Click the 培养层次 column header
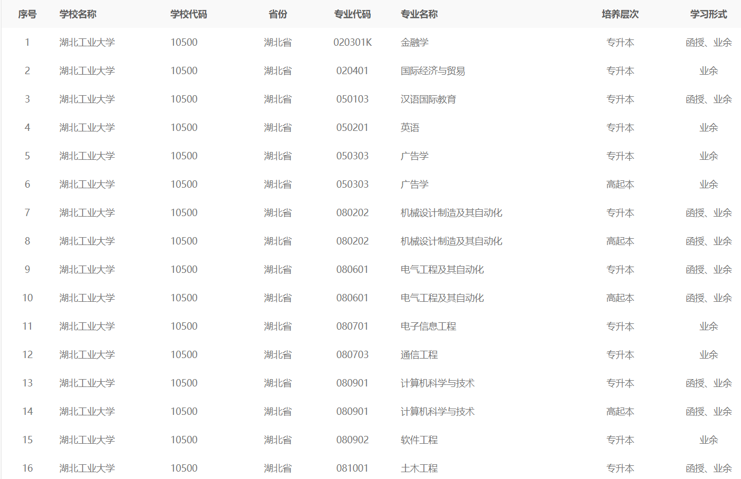The width and height of the screenshot is (741, 479). (620, 14)
